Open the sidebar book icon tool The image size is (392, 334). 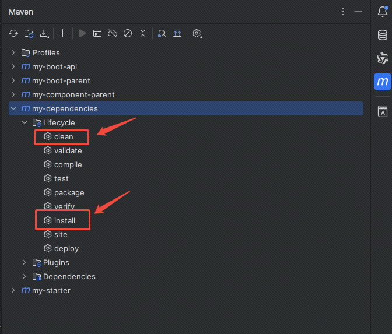click(383, 111)
